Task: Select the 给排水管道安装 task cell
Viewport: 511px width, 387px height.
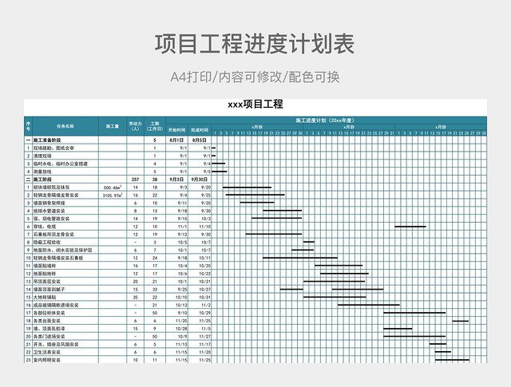Action: pyautogui.click(x=65, y=211)
